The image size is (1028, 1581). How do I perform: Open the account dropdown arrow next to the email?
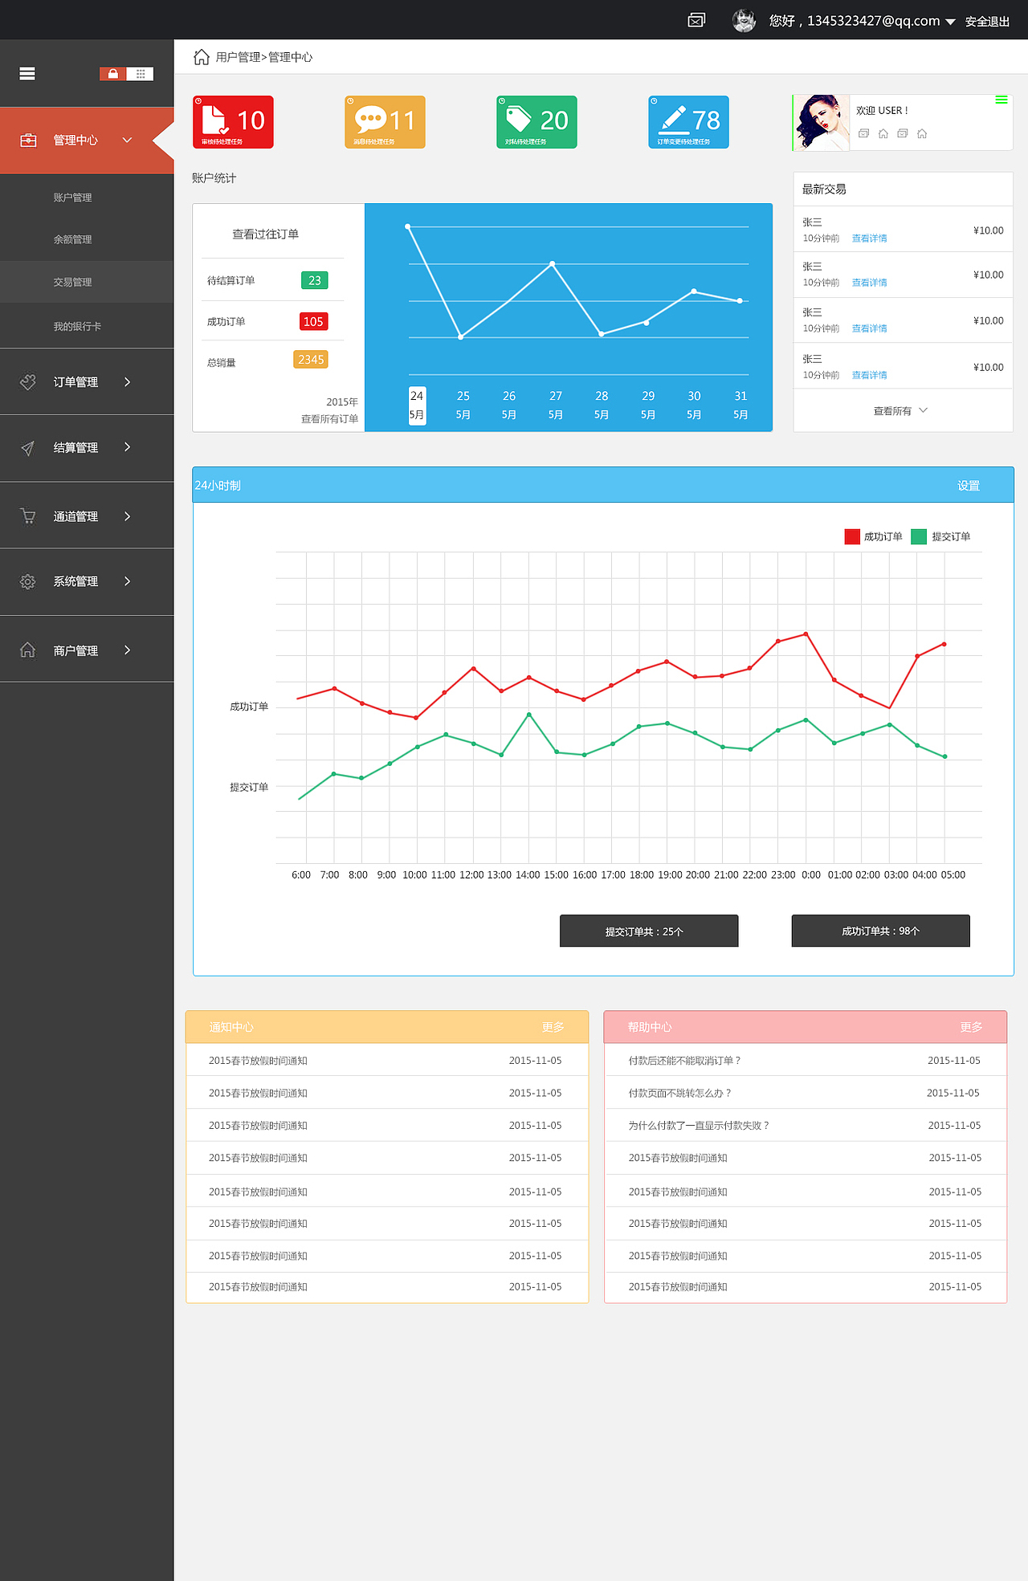coord(950,22)
